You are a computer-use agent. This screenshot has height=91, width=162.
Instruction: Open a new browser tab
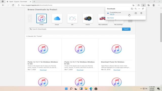click(x=34, y=2)
